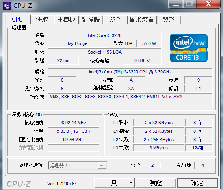The width and height of the screenshot is (223, 190).
Task: Click the 3292.14 MHz core speed value
Action: click(x=74, y=123)
